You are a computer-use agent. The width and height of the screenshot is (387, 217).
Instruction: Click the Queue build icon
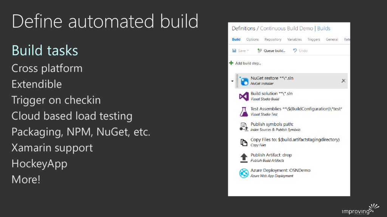click(259, 50)
